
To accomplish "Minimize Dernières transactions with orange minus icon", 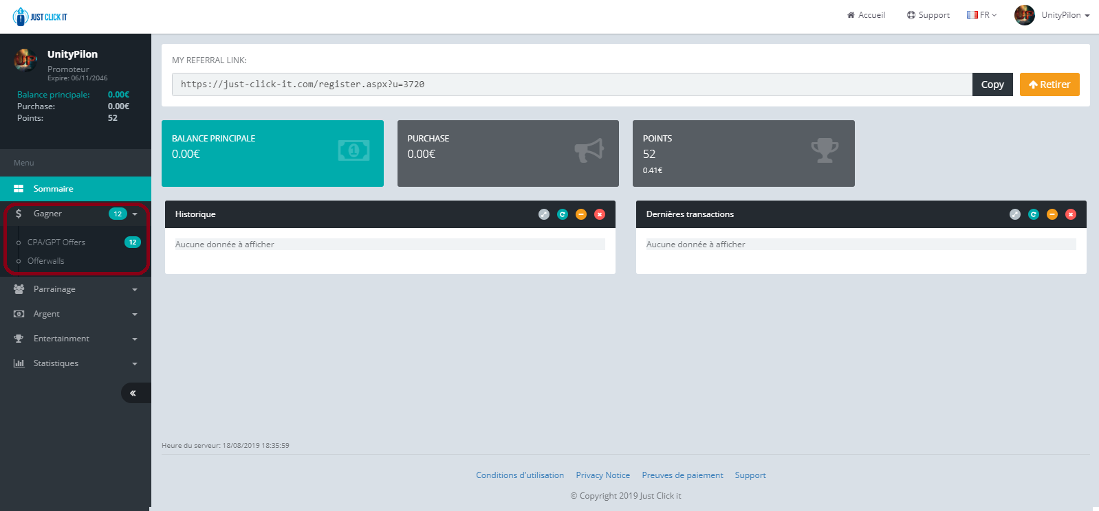I will click(x=1052, y=214).
